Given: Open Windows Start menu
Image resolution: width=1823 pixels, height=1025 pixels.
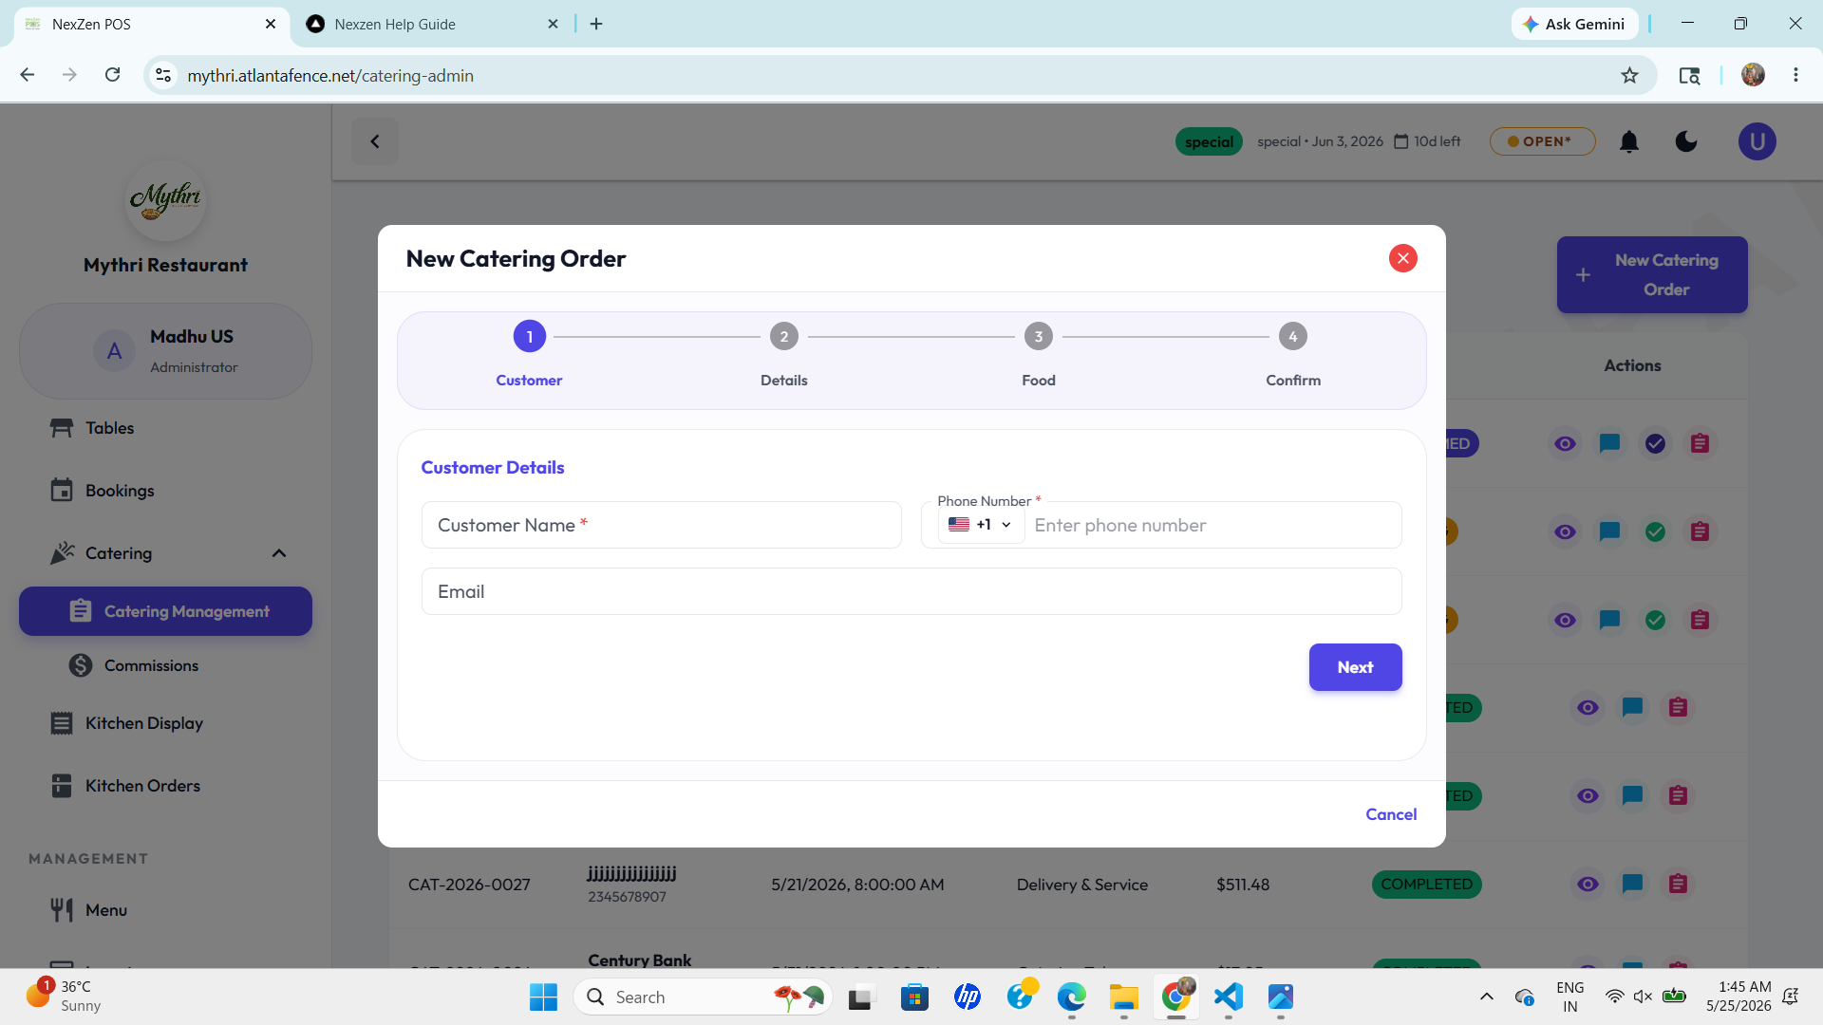Looking at the screenshot, I should pyautogui.click(x=543, y=997).
